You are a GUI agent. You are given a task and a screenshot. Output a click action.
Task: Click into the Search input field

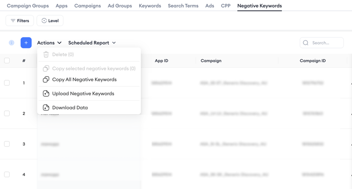322,43
